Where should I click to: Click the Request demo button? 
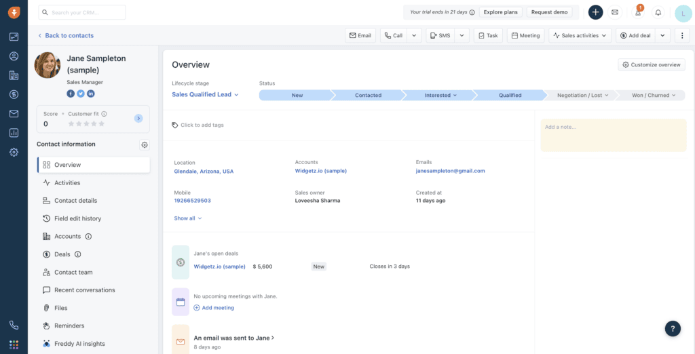[549, 12]
